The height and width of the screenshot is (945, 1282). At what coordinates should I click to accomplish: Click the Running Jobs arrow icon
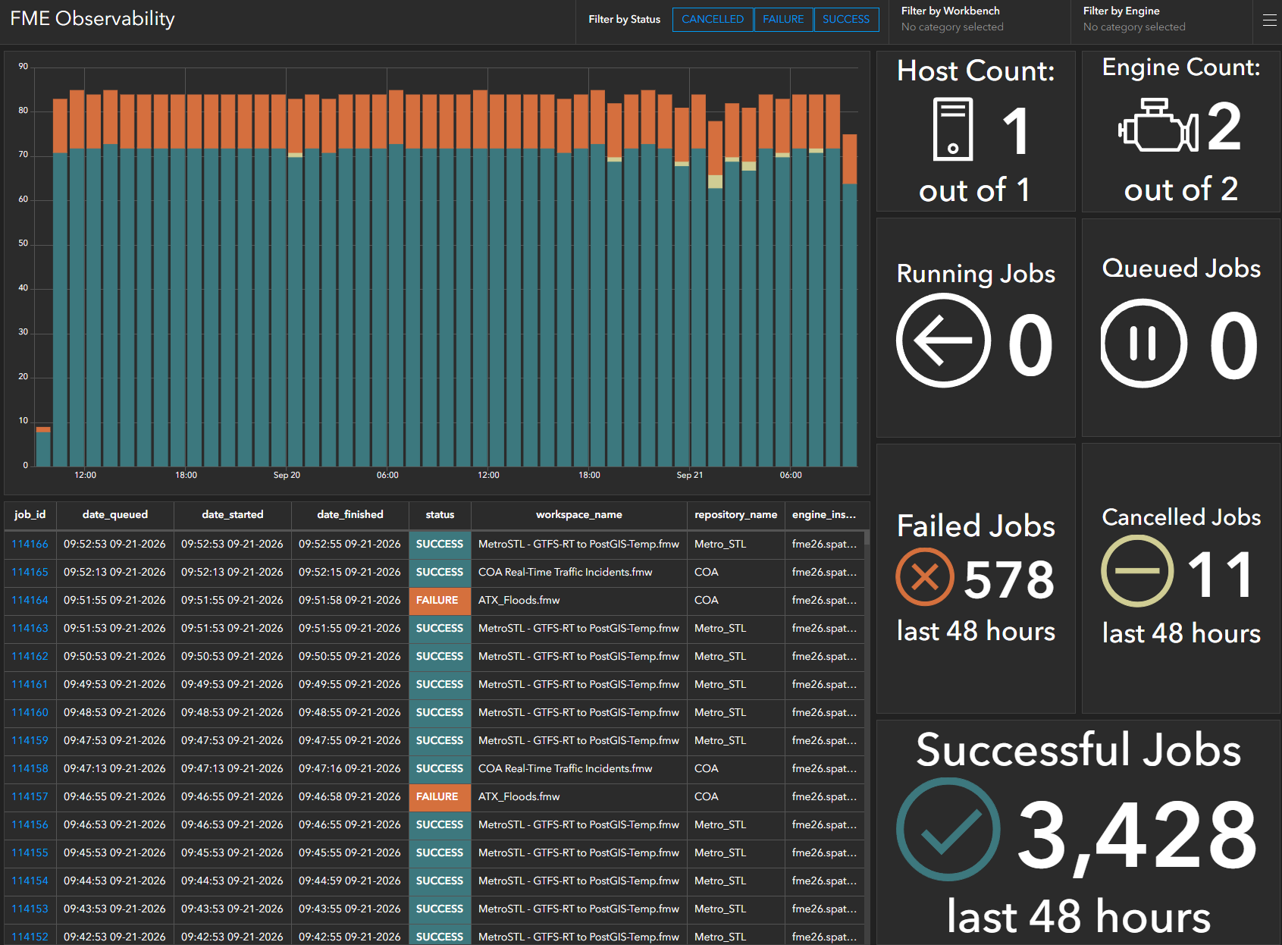943,341
